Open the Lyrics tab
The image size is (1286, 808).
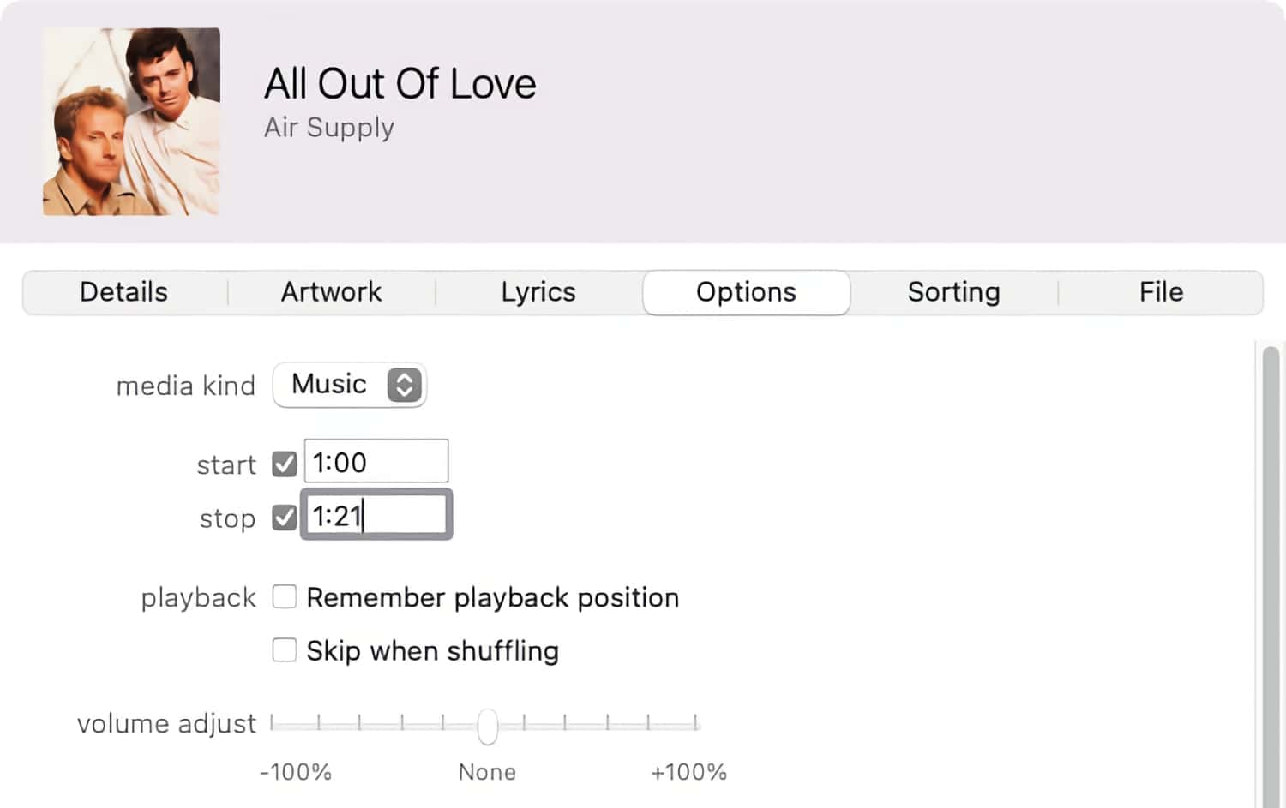[538, 292]
